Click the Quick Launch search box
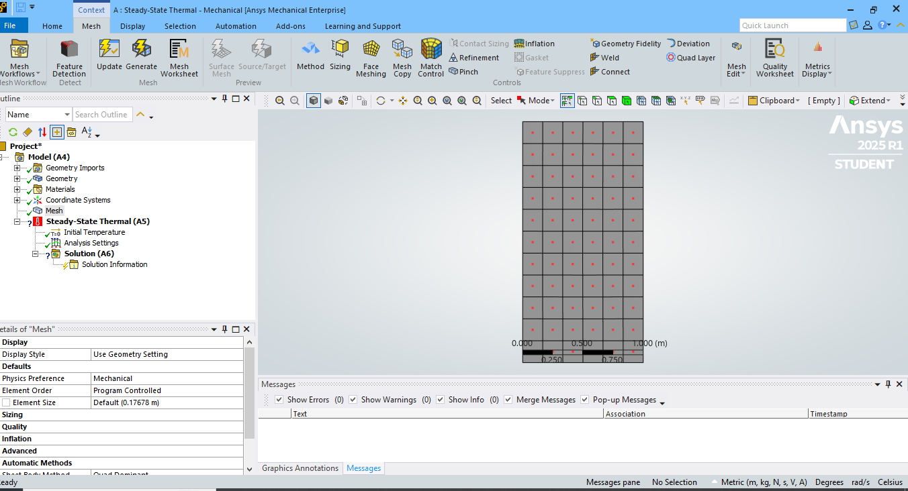This screenshot has width=908, height=491. 792,25
